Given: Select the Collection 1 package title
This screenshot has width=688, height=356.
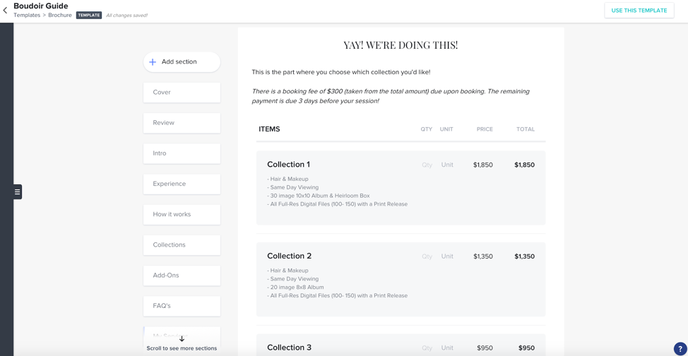Looking at the screenshot, I should (x=288, y=165).
